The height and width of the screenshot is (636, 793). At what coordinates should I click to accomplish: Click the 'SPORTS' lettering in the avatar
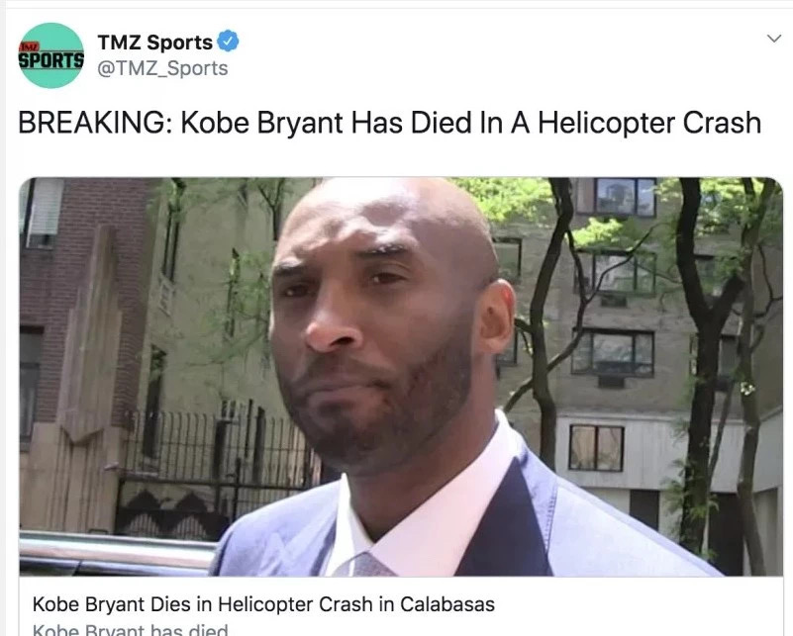point(51,60)
